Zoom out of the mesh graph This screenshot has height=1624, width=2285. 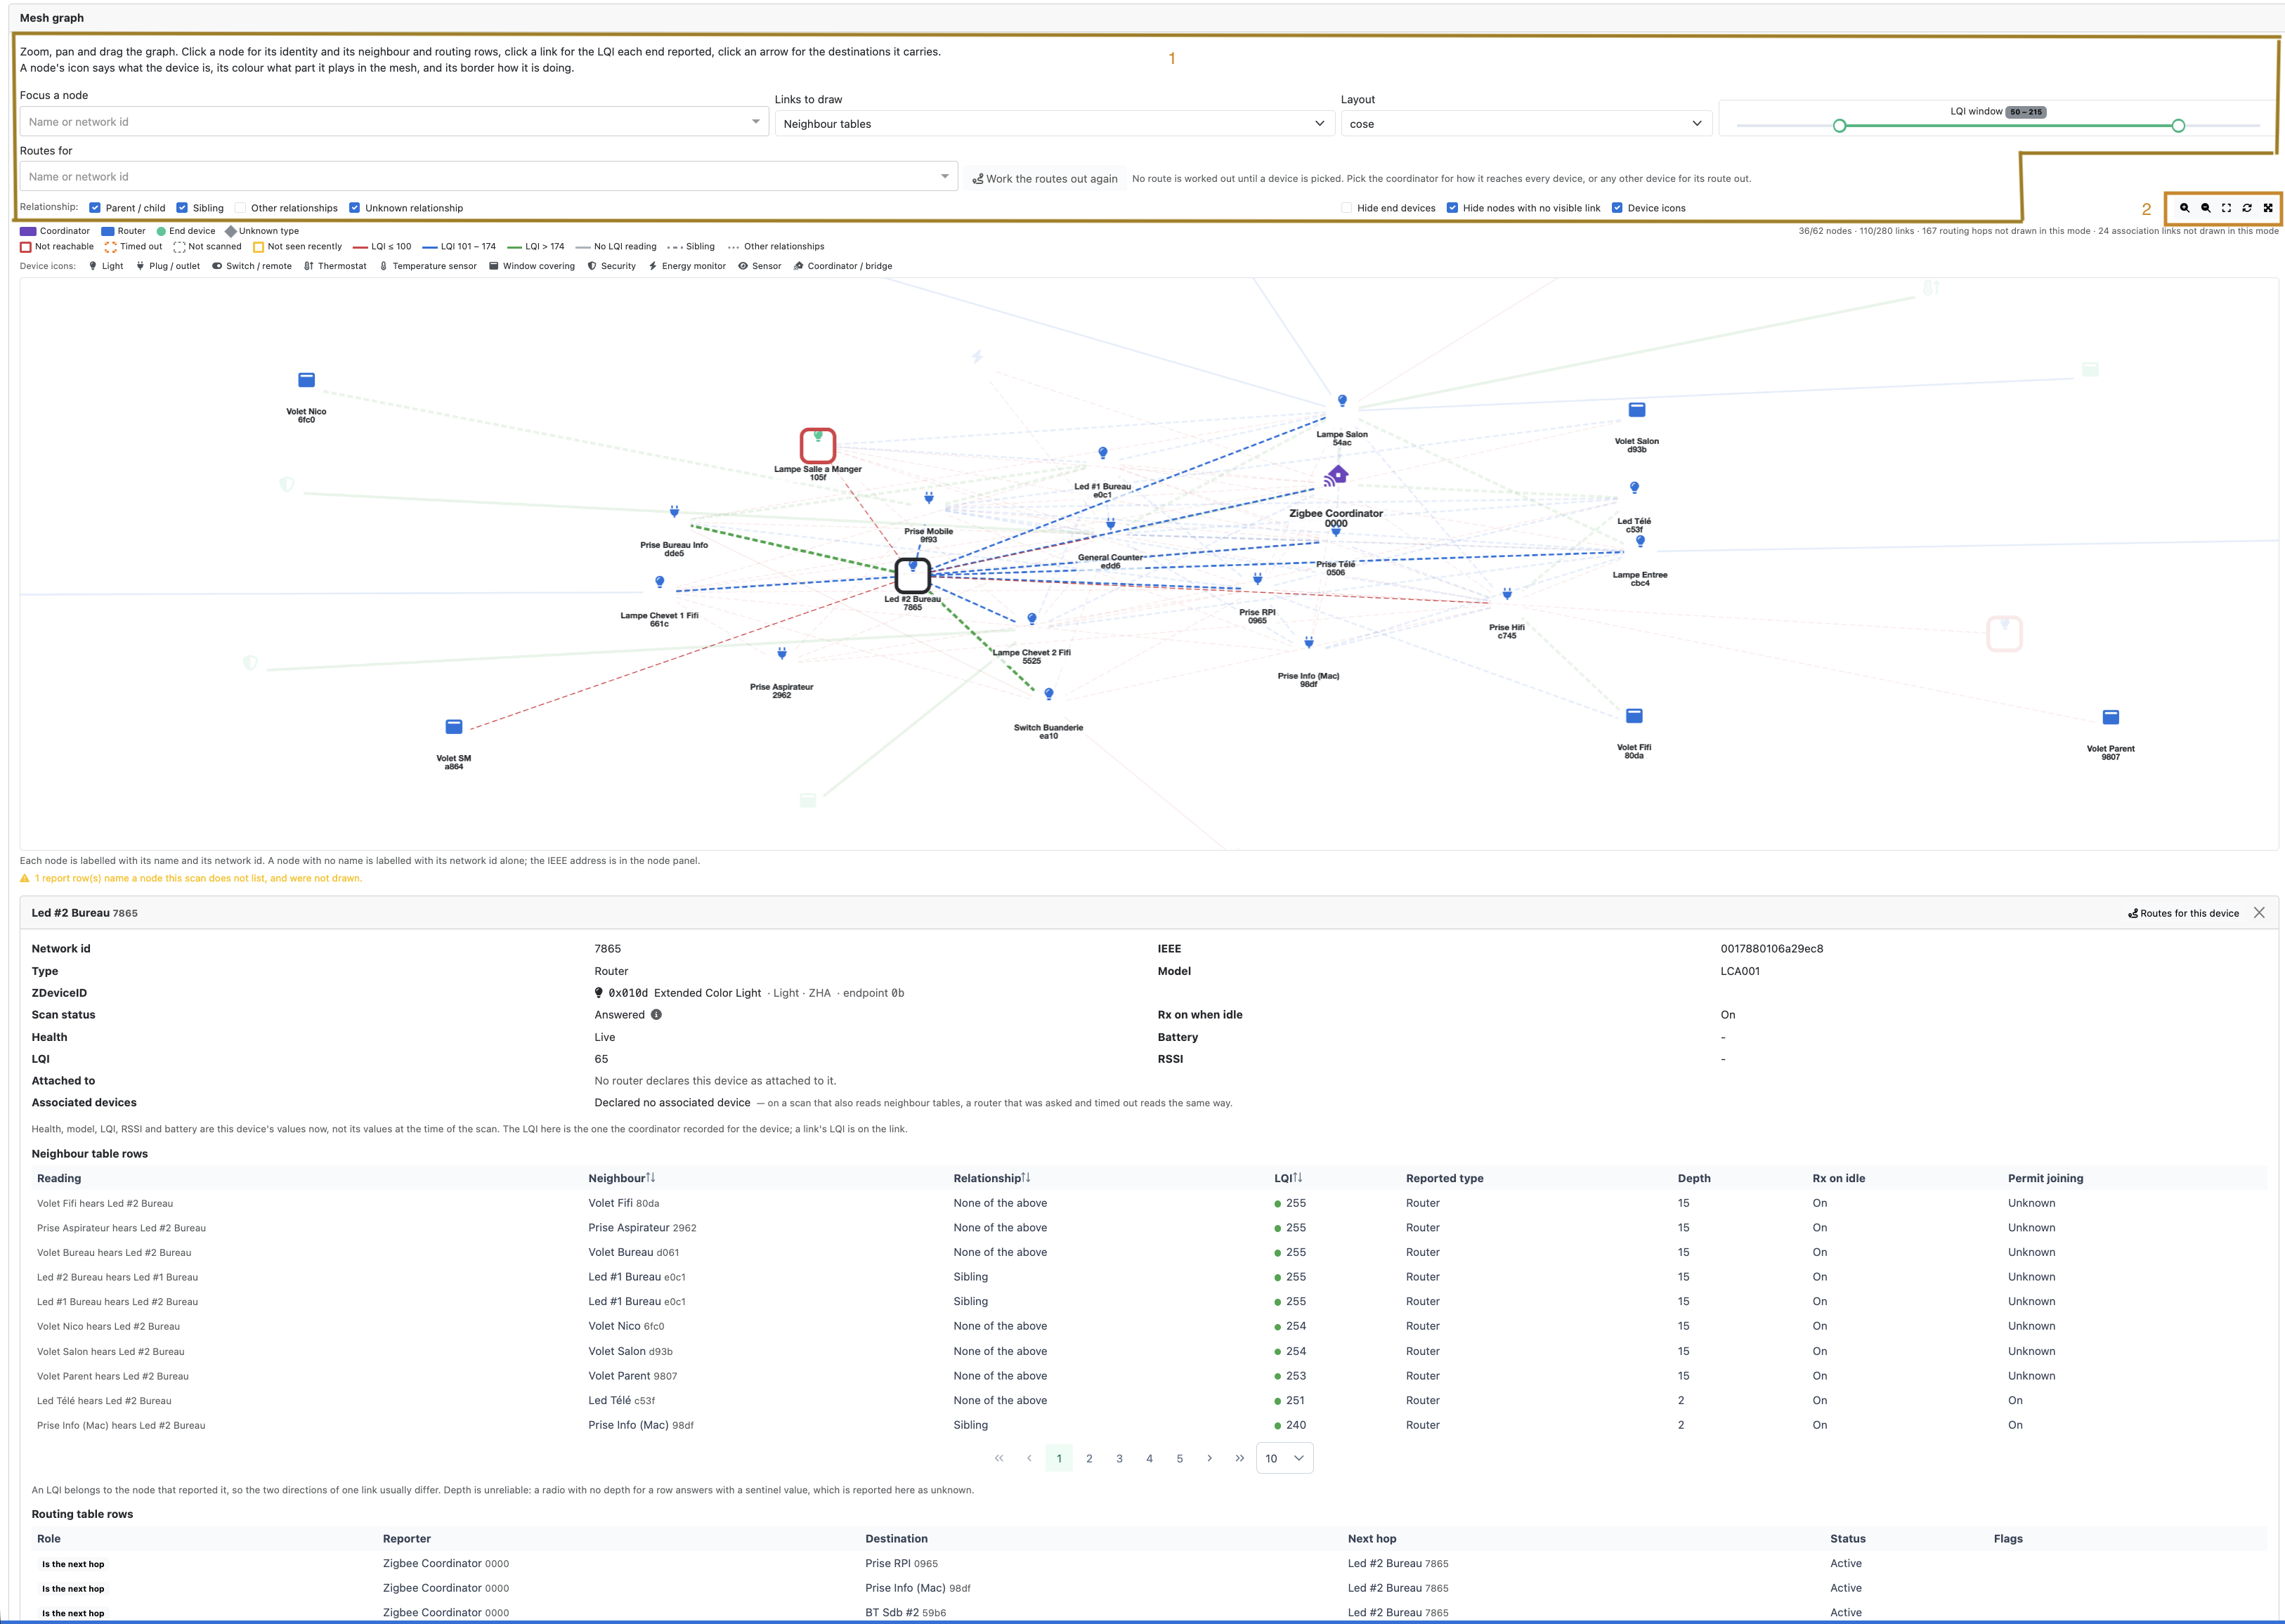tap(2205, 208)
